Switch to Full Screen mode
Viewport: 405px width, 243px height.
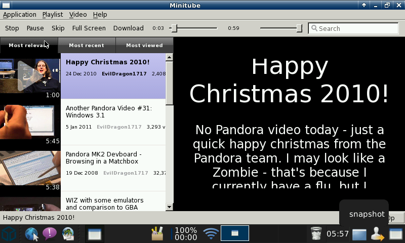[x=89, y=28]
